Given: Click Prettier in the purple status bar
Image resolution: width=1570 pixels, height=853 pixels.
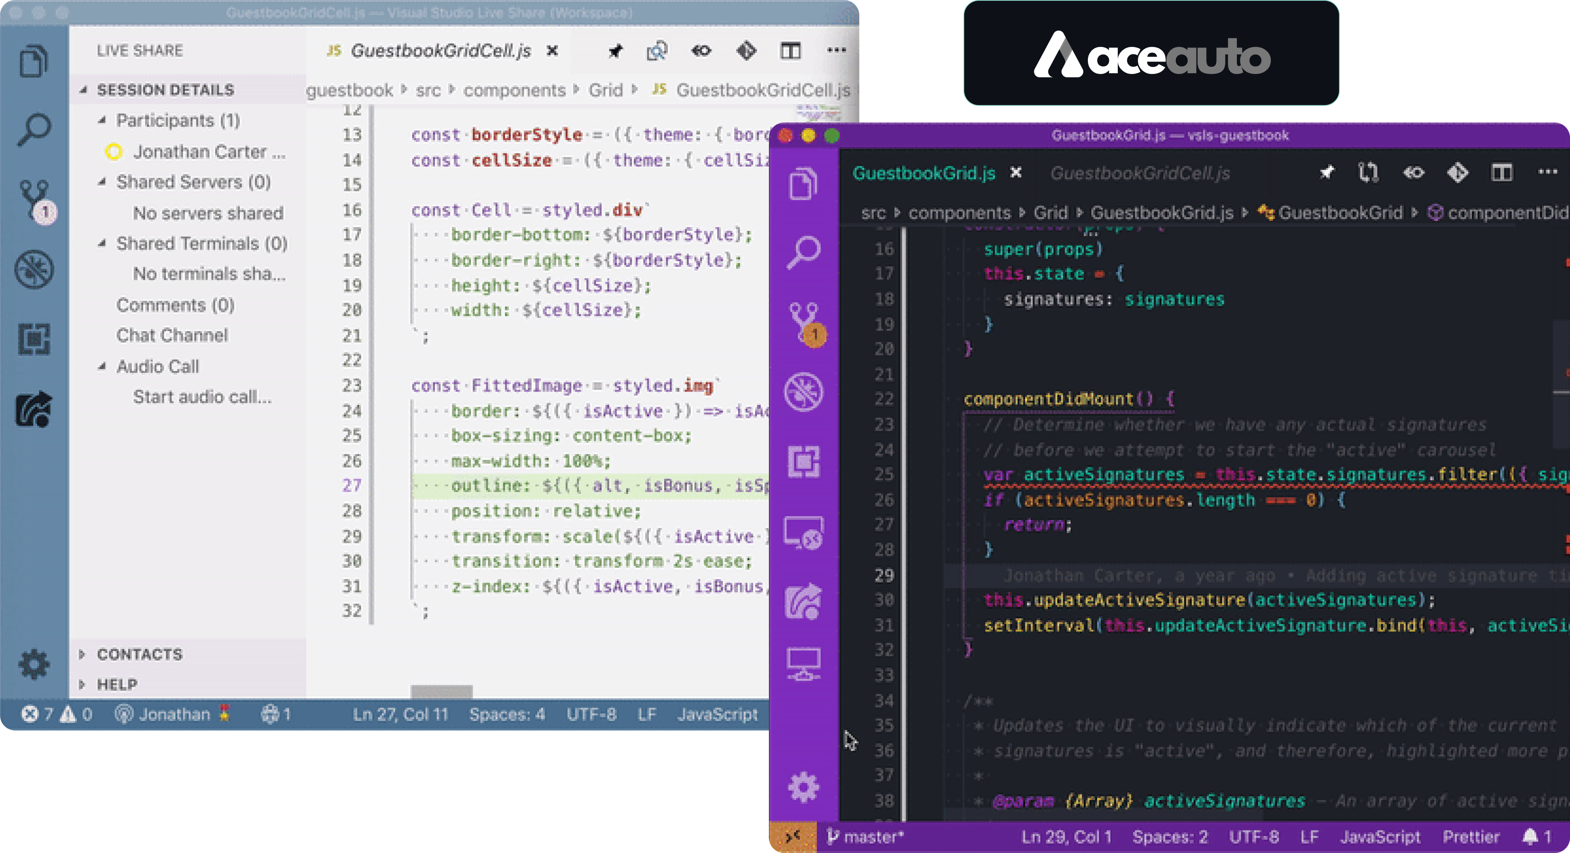Looking at the screenshot, I should coord(1471,837).
